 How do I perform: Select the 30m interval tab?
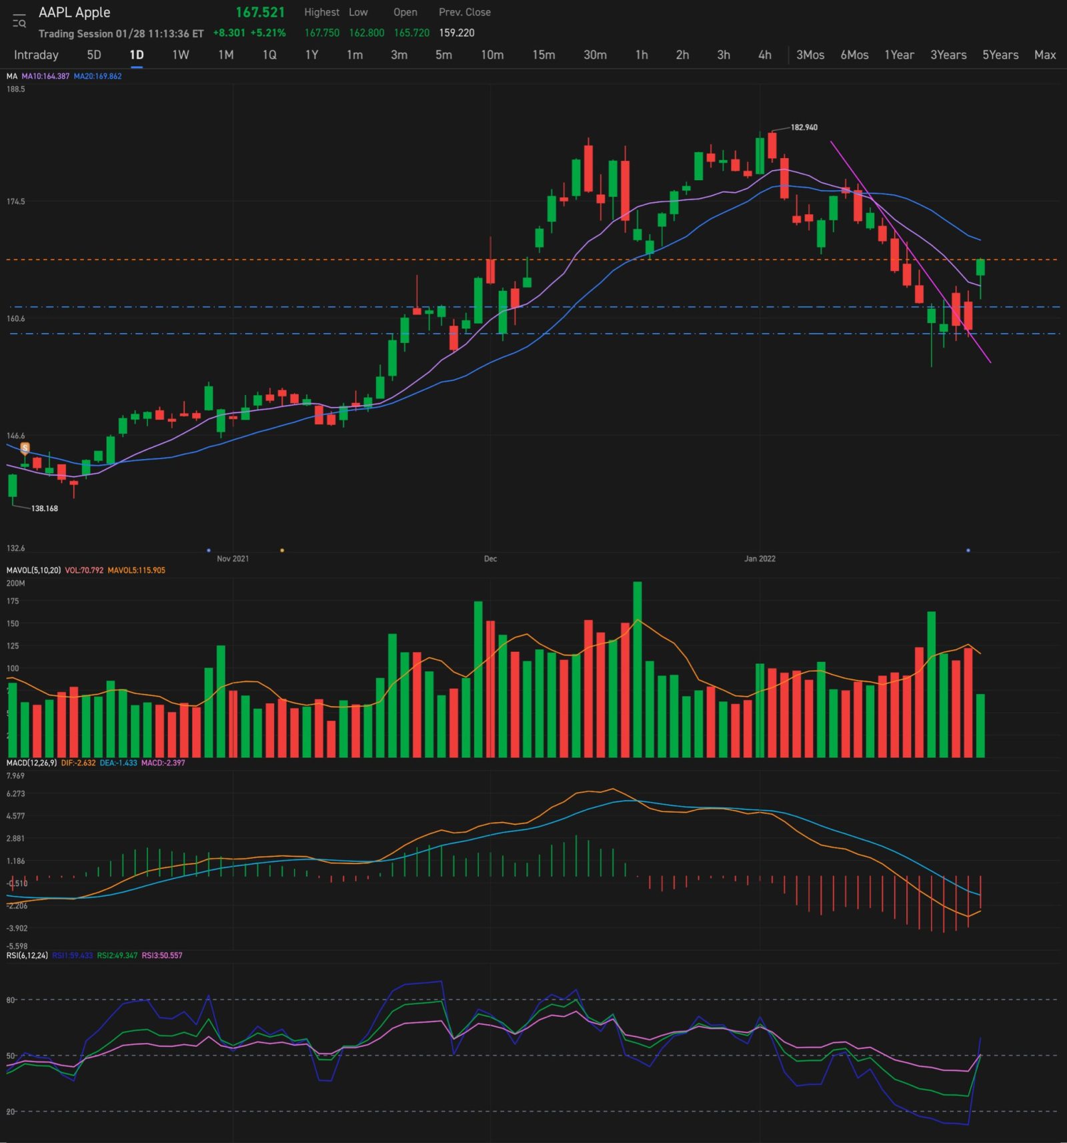point(595,55)
